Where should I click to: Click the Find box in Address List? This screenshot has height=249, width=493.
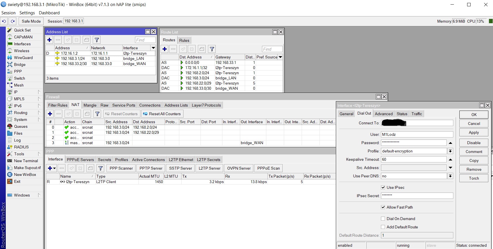[x=145, y=40]
